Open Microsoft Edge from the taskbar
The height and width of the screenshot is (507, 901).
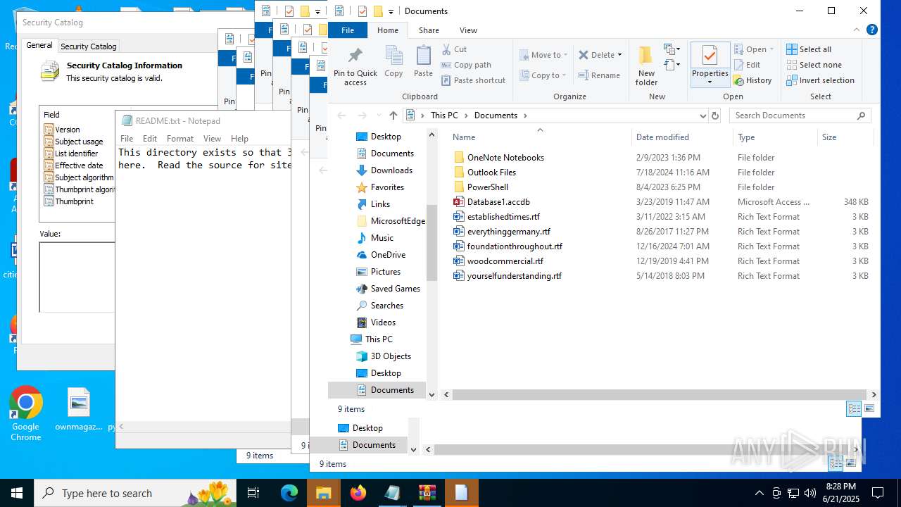(289, 493)
